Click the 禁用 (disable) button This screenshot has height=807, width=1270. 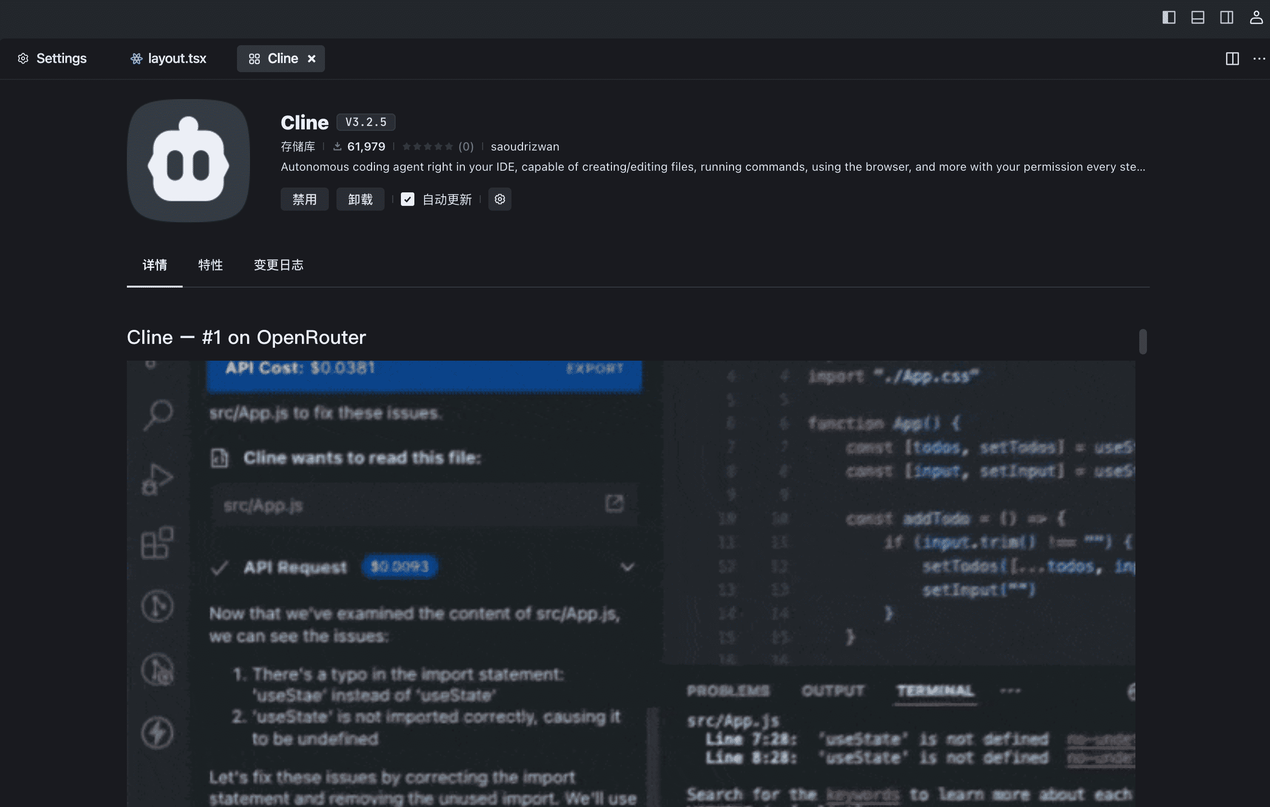pyautogui.click(x=304, y=199)
